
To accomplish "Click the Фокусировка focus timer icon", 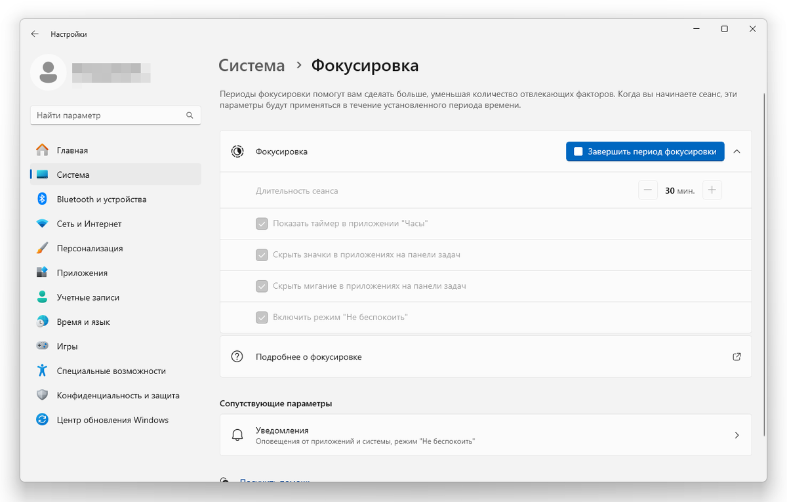I will tap(237, 152).
